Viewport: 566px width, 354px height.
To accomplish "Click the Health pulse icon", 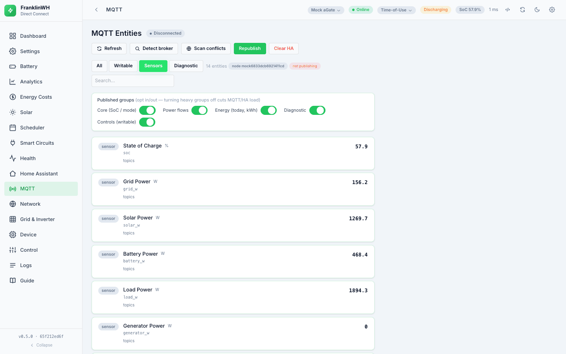I will 13,159.
